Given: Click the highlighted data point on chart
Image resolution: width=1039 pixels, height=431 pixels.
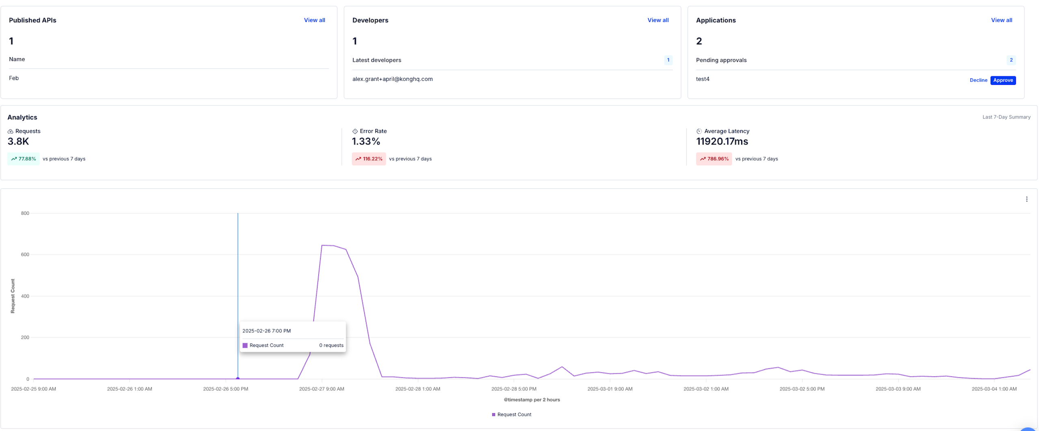Looking at the screenshot, I should (x=238, y=379).
